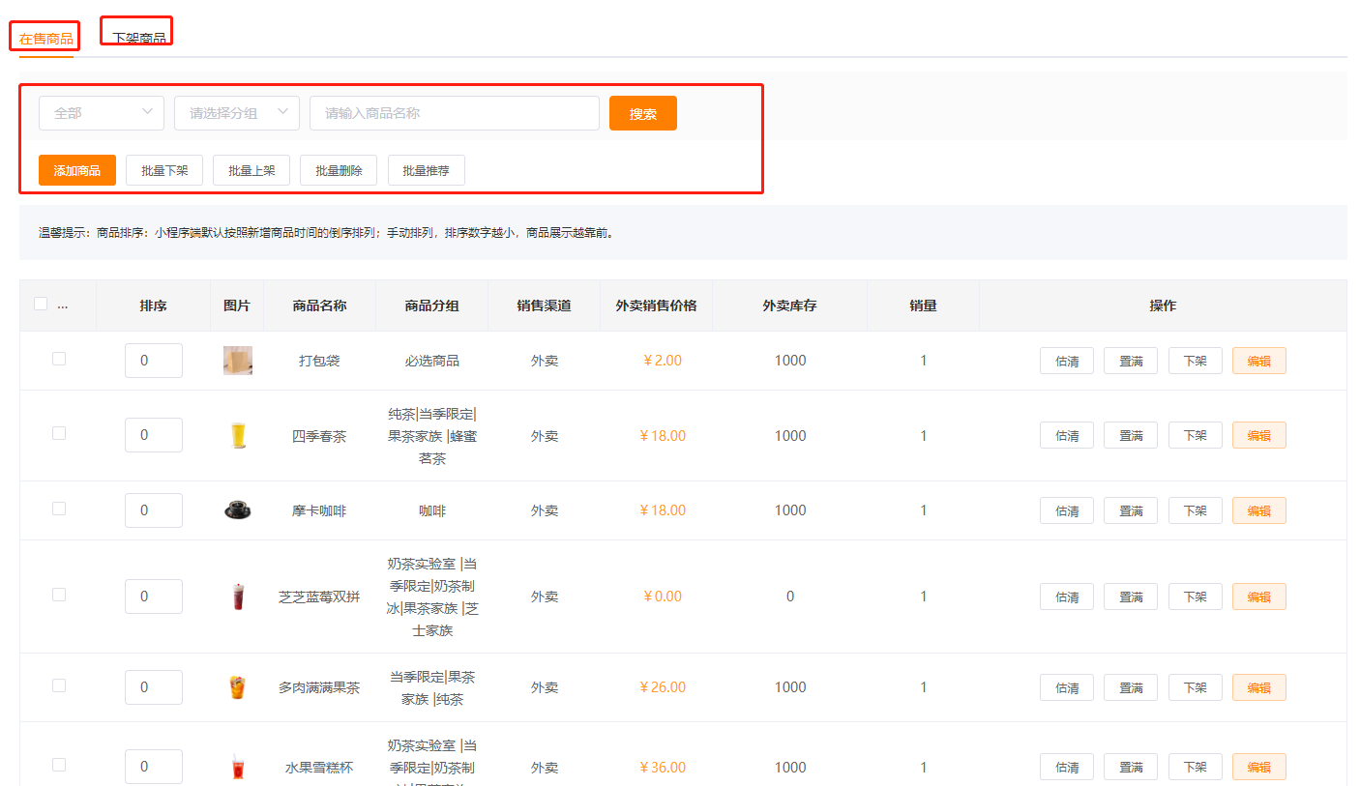
Task: Click the 四季春茶 drink thumbnail
Action: 237,436
